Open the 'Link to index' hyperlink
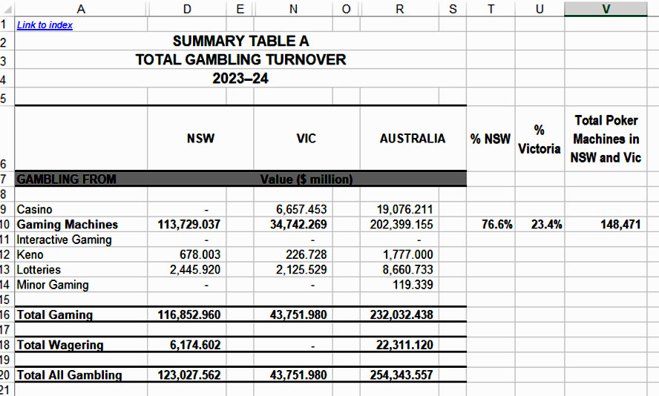Image resolution: width=659 pixels, height=396 pixels. pyautogui.click(x=45, y=24)
